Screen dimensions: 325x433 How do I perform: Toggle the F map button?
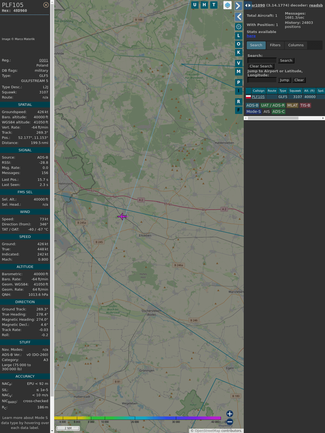tap(239, 110)
